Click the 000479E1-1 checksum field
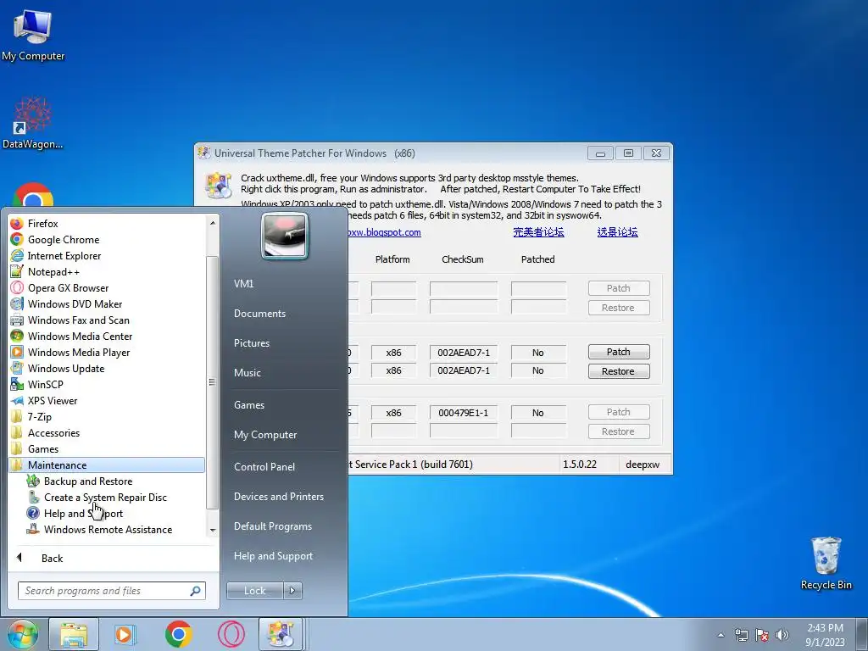This screenshot has height=651, width=868. point(464,413)
